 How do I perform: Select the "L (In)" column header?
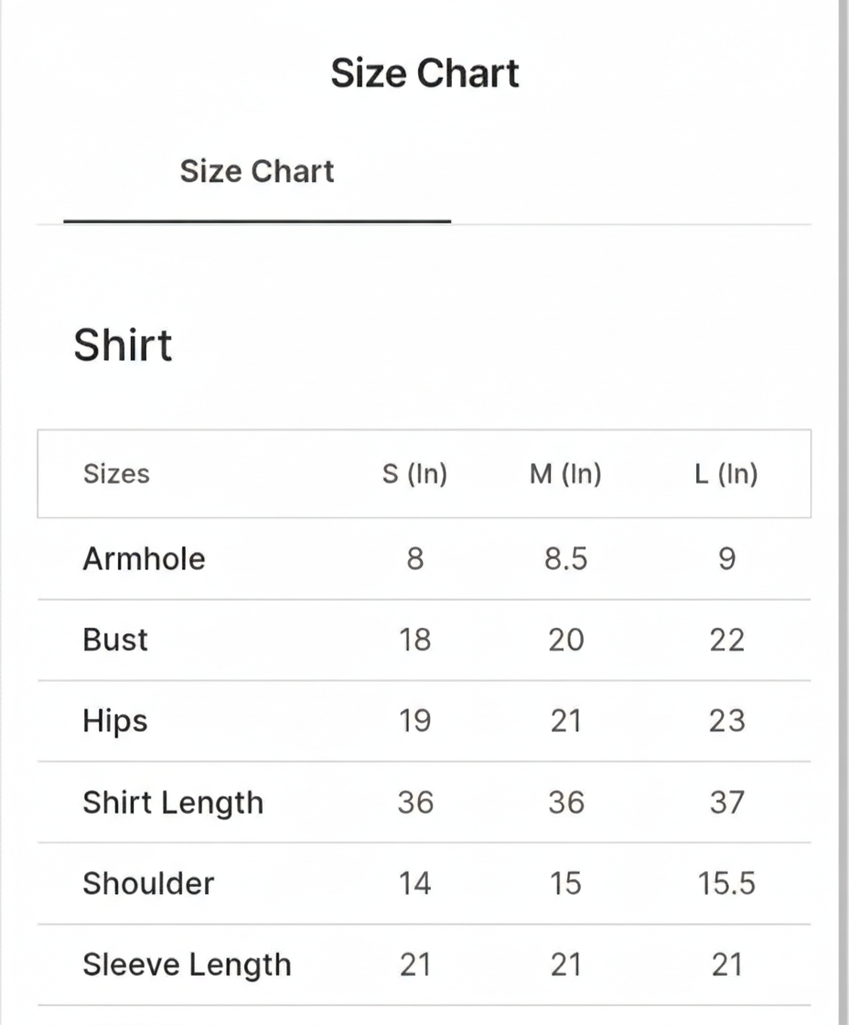[x=726, y=474]
